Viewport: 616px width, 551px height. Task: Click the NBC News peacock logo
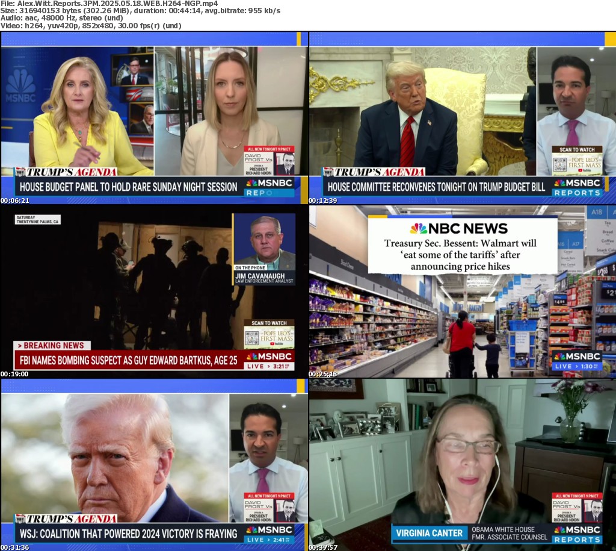[419, 229]
